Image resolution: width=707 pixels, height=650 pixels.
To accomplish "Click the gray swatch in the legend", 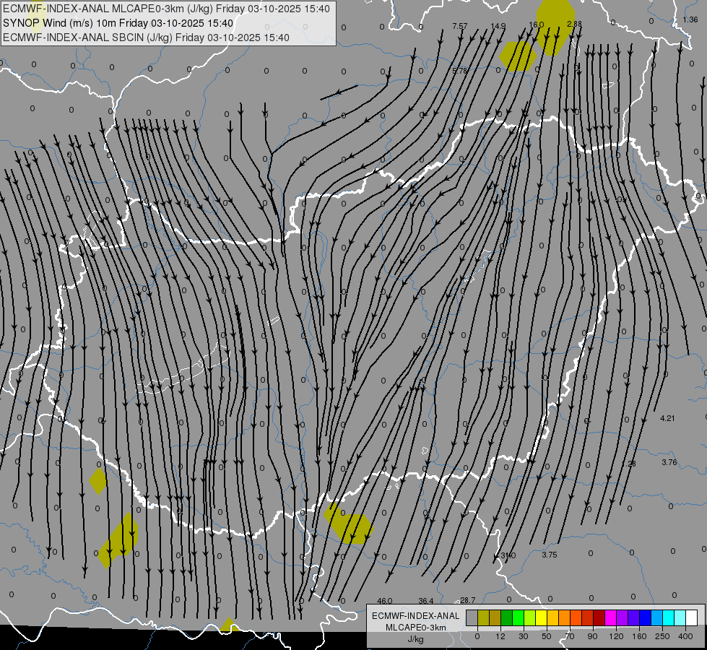I will click(x=472, y=617).
